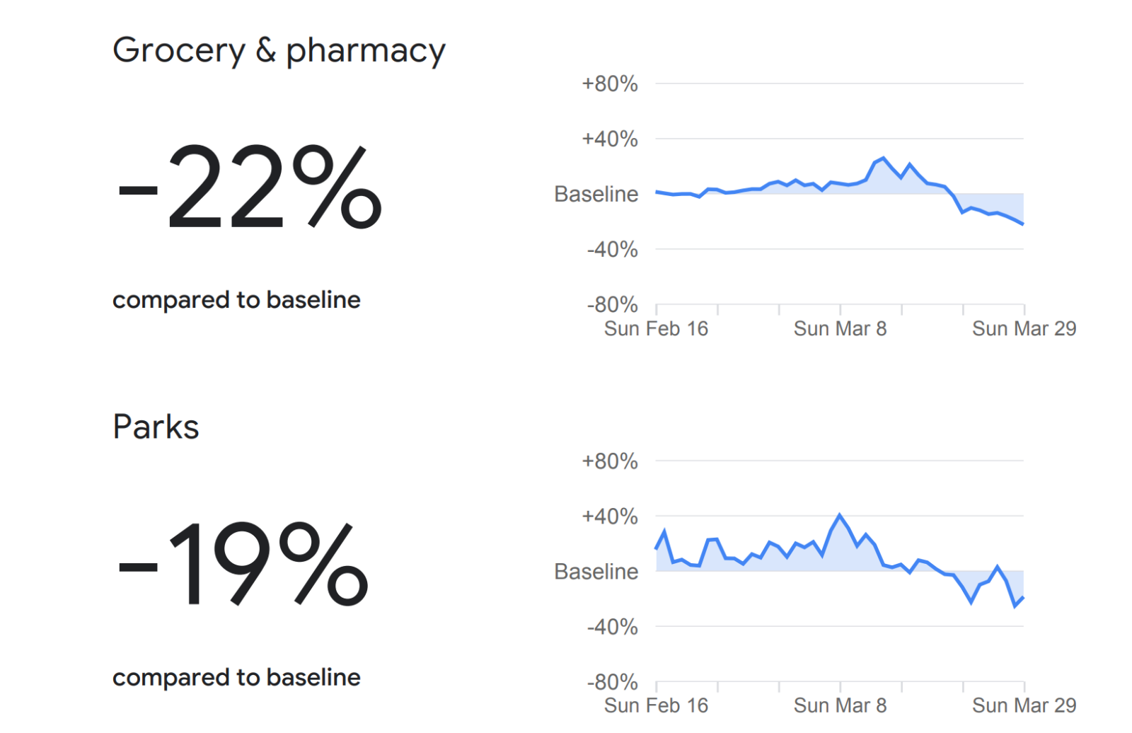
Task: Click Sun Mar 8 on Parks chart axis
Action: coord(840,706)
